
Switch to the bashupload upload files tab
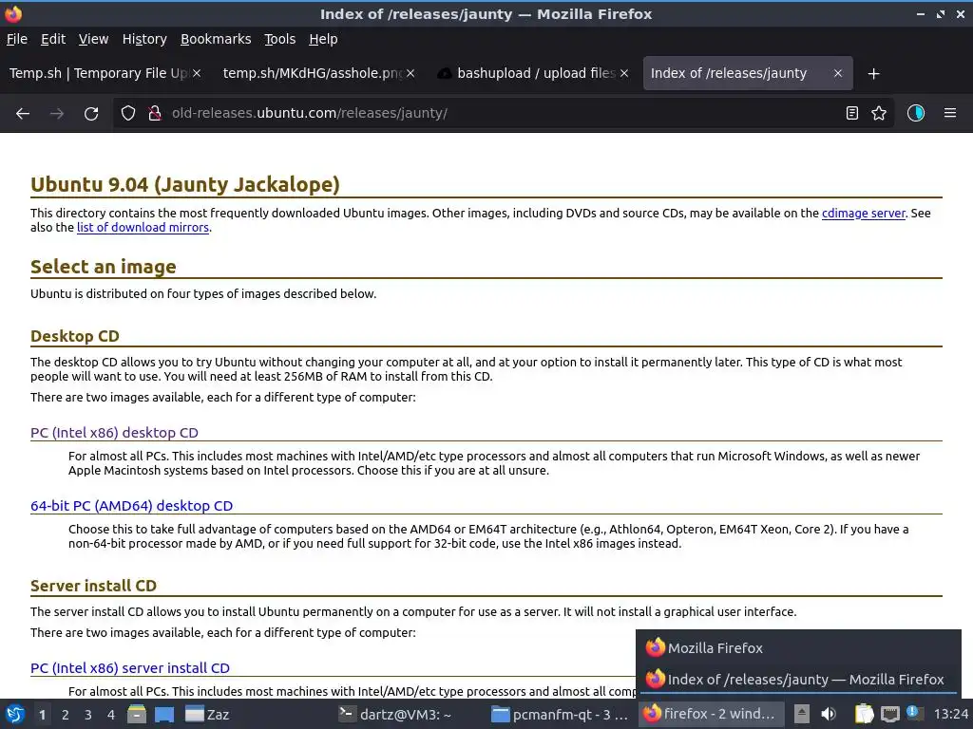(536, 73)
